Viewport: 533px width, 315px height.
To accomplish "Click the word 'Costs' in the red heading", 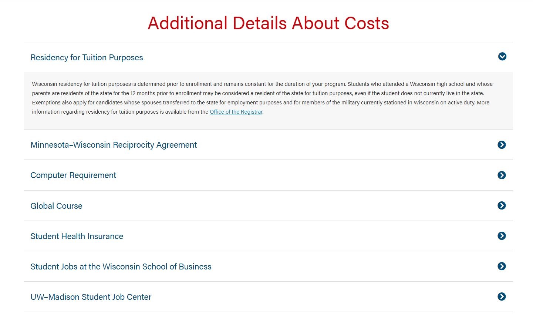I will tap(367, 23).
